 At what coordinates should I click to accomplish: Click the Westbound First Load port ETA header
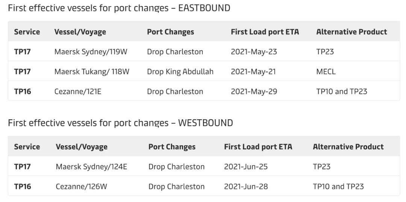[x=258, y=147]
